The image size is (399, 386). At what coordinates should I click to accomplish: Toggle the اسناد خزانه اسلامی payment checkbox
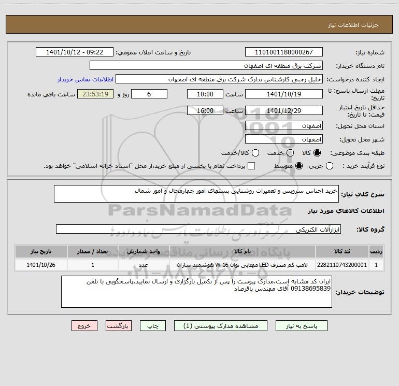(x=251, y=166)
